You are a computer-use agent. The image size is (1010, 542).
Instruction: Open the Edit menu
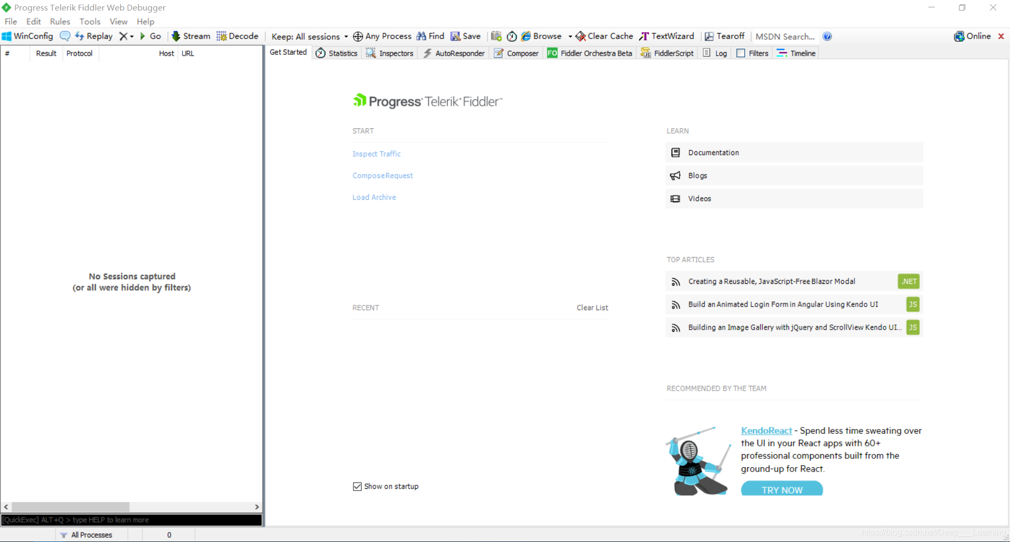click(34, 22)
